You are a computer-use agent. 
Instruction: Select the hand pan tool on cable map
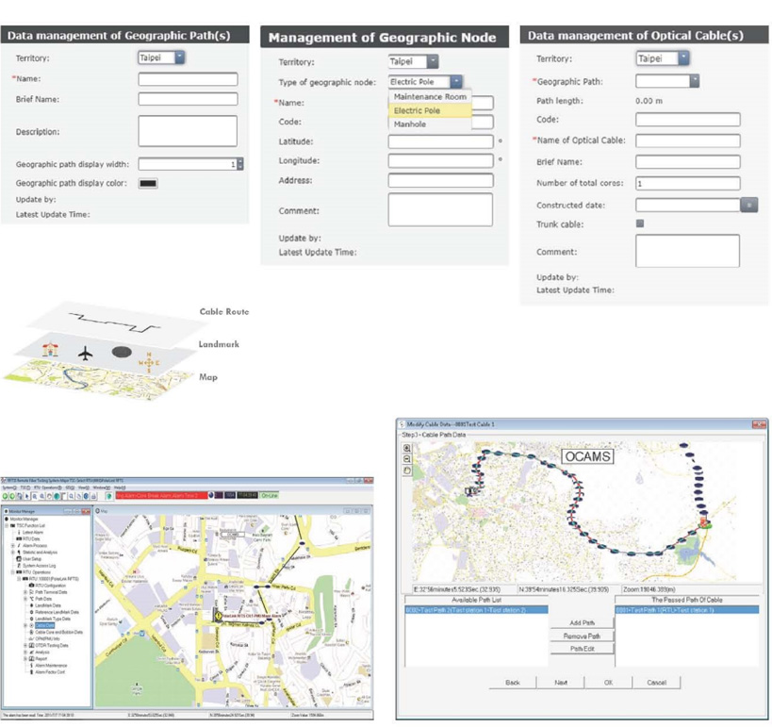click(x=406, y=470)
